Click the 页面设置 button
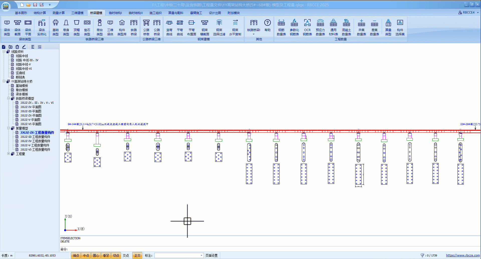481x259 pixels. [211, 255]
